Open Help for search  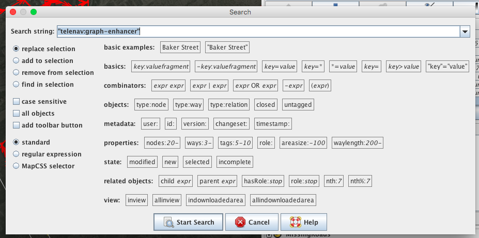click(x=304, y=222)
